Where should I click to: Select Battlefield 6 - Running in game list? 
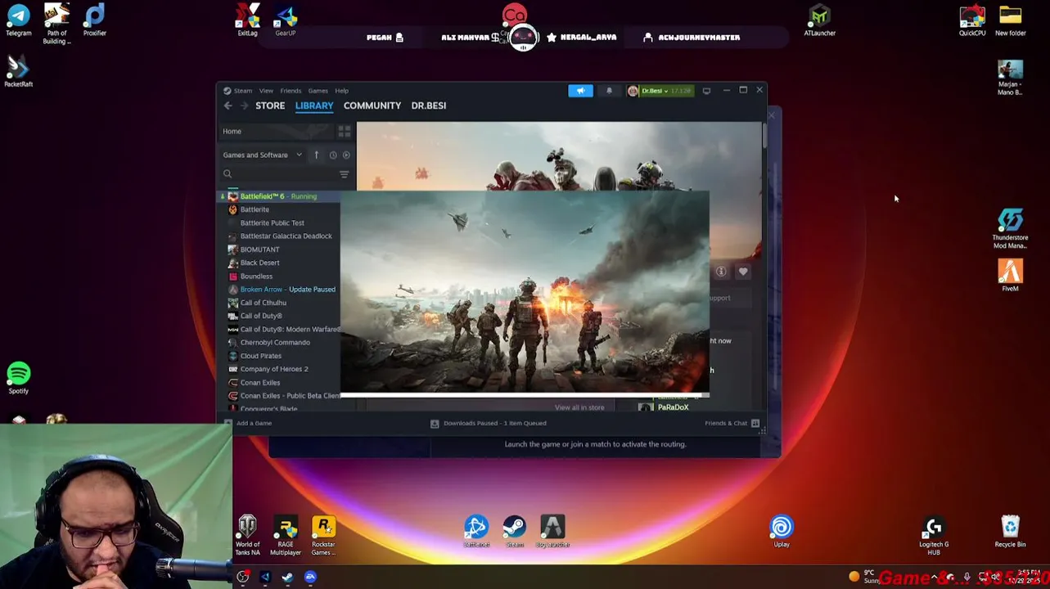click(280, 196)
